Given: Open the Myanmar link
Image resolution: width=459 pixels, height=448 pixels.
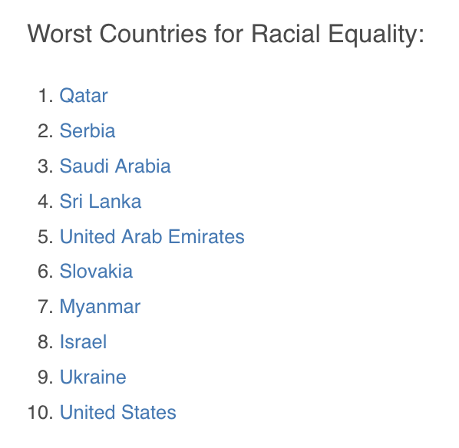Looking at the screenshot, I should tap(100, 307).
